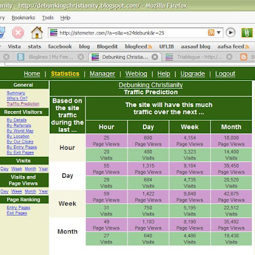Image resolution: width=255 pixels, height=255 pixels.
Task: Open Recent Visitors By Details
Action: [17, 120]
